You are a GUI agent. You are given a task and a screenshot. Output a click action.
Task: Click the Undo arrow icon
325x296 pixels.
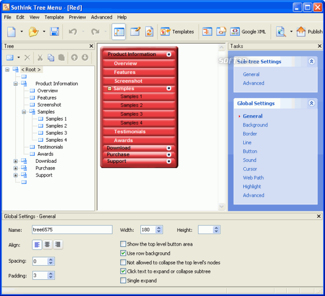[73, 32]
